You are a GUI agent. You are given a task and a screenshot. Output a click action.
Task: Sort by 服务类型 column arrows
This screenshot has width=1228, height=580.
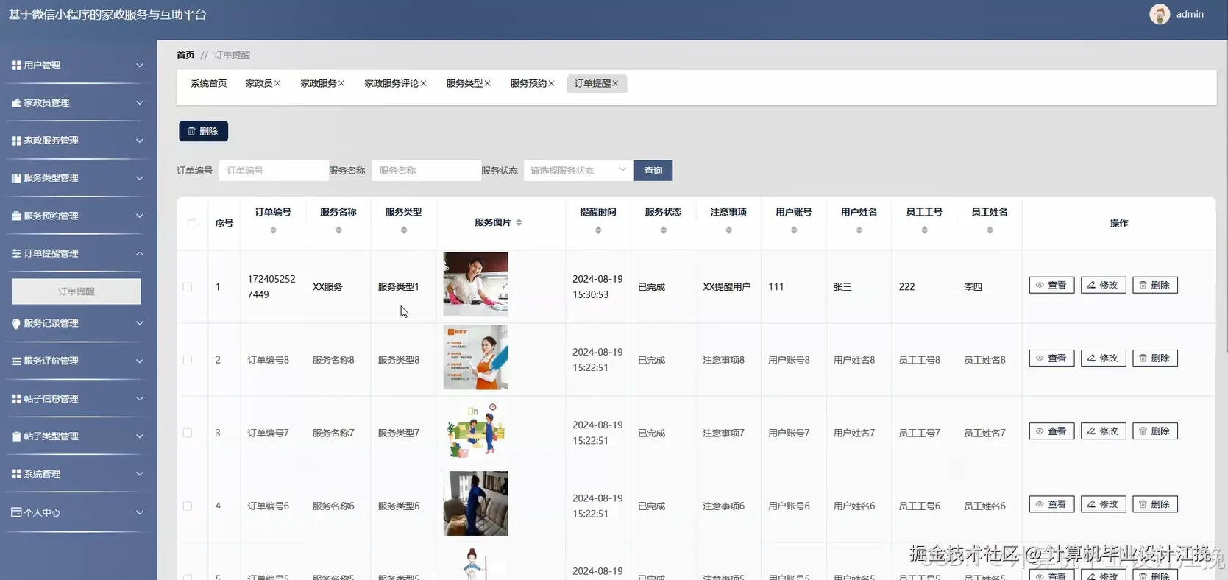pos(404,230)
